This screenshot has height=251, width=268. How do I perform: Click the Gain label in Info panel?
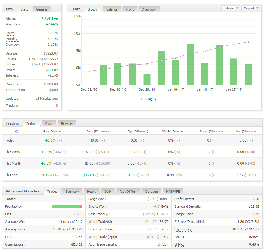11,18
